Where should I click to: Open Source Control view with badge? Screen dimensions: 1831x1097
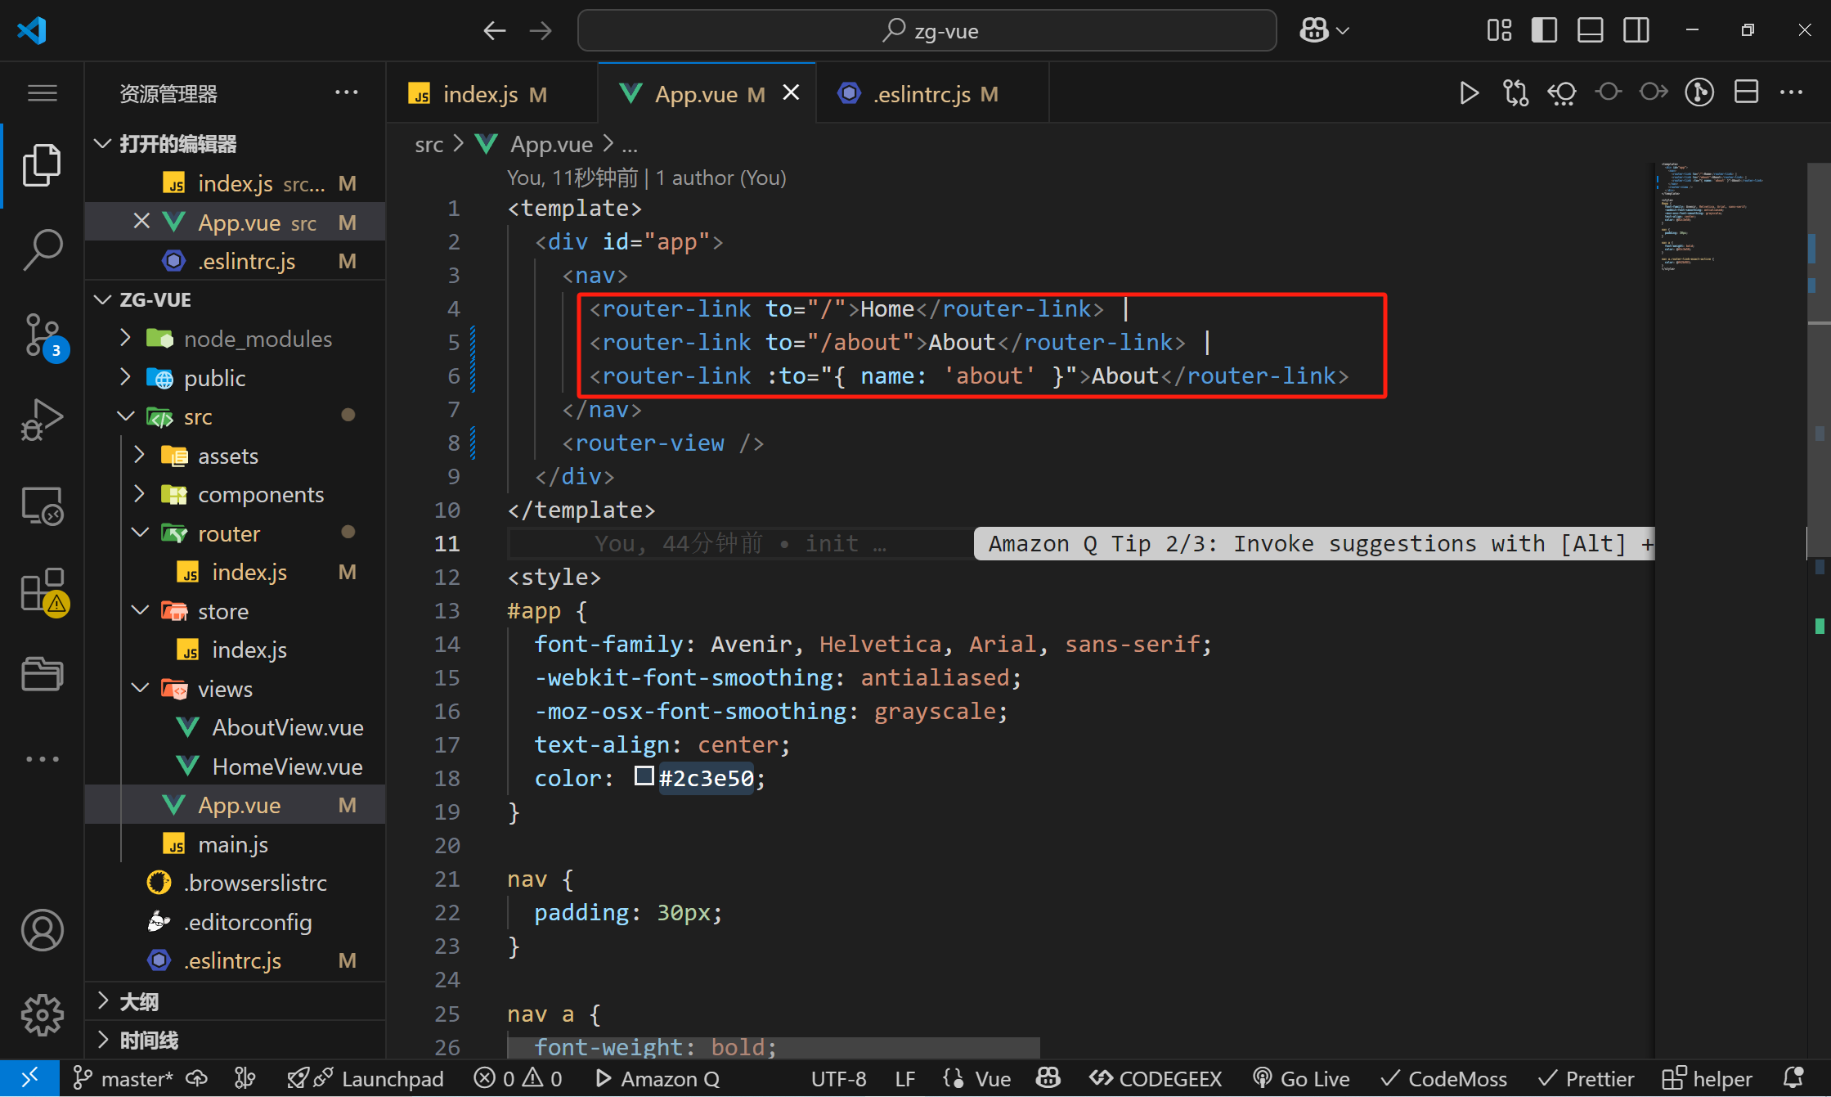42,334
